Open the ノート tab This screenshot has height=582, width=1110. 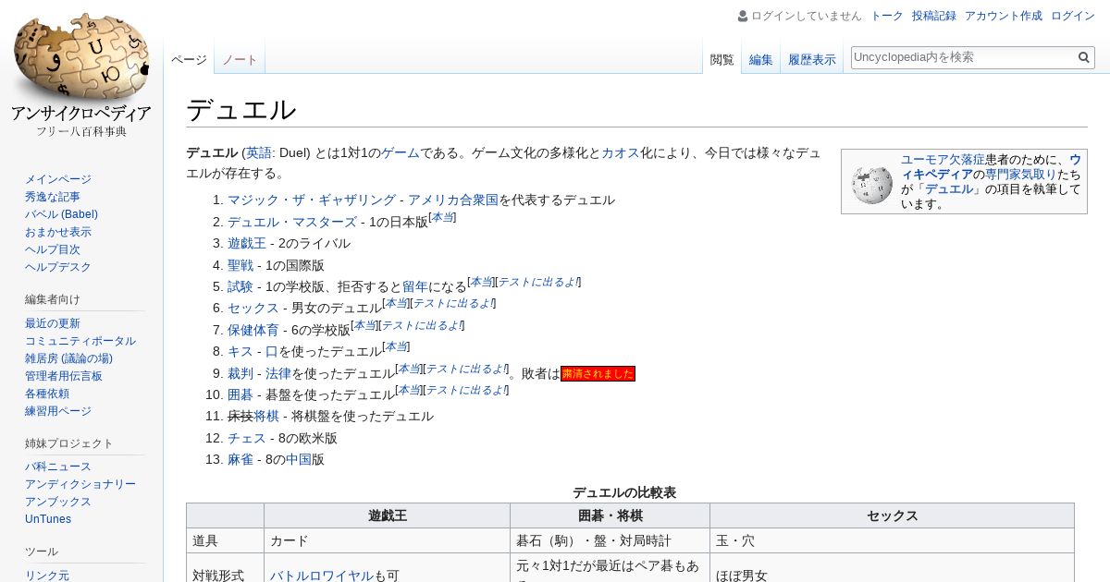pos(240,59)
